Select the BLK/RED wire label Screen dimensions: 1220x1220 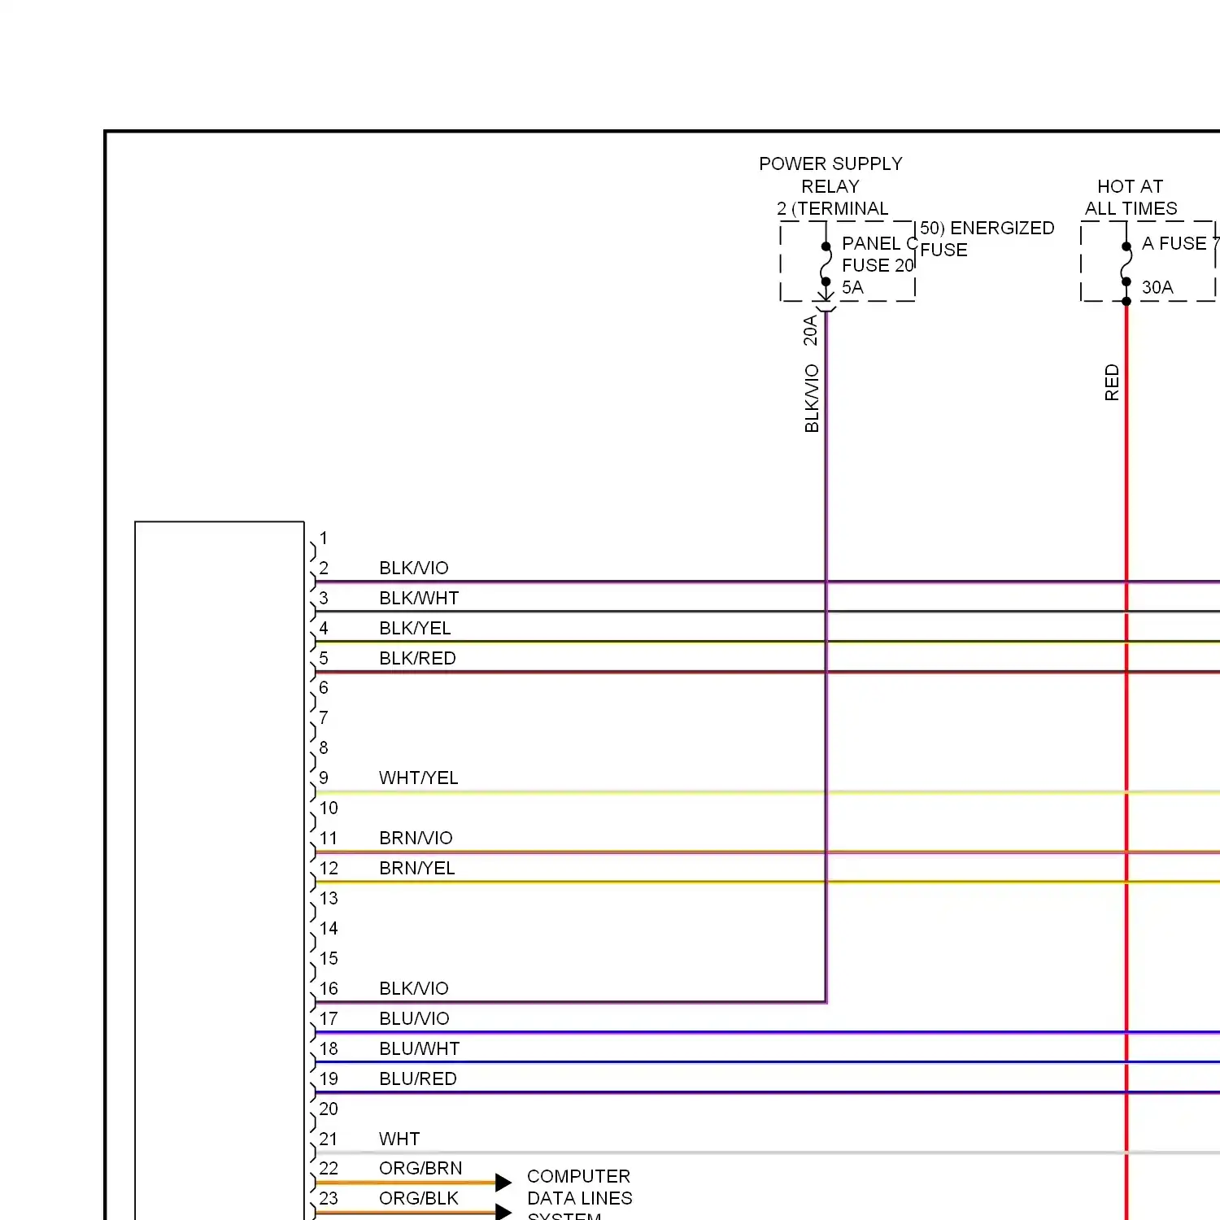[417, 658]
